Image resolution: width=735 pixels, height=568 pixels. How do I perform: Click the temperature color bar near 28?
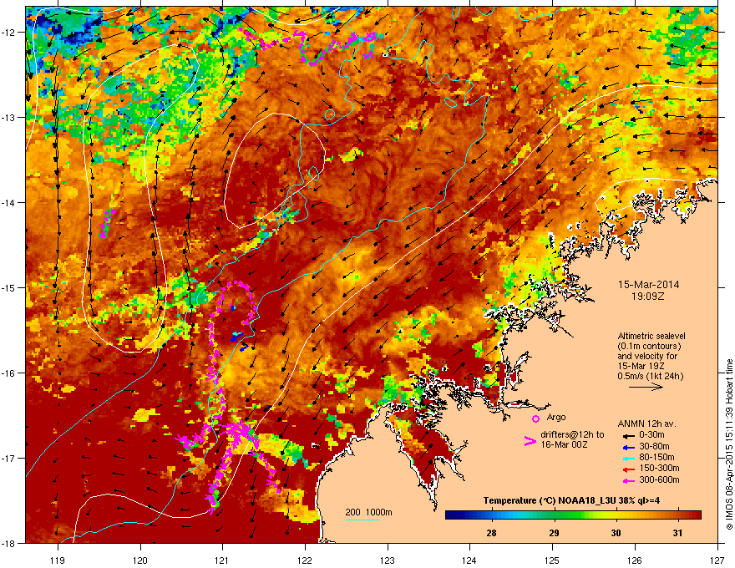click(x=491, y=515)
